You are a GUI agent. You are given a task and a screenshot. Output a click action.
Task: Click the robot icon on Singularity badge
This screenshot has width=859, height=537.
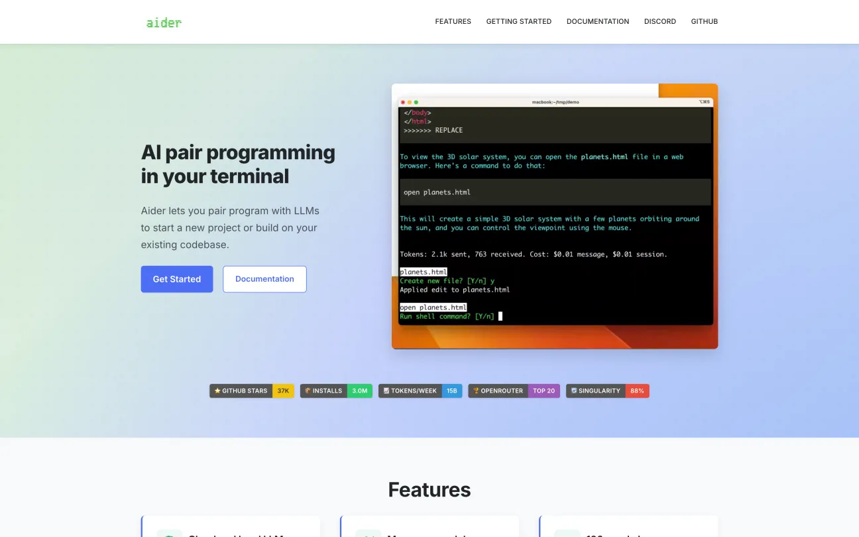574,390
